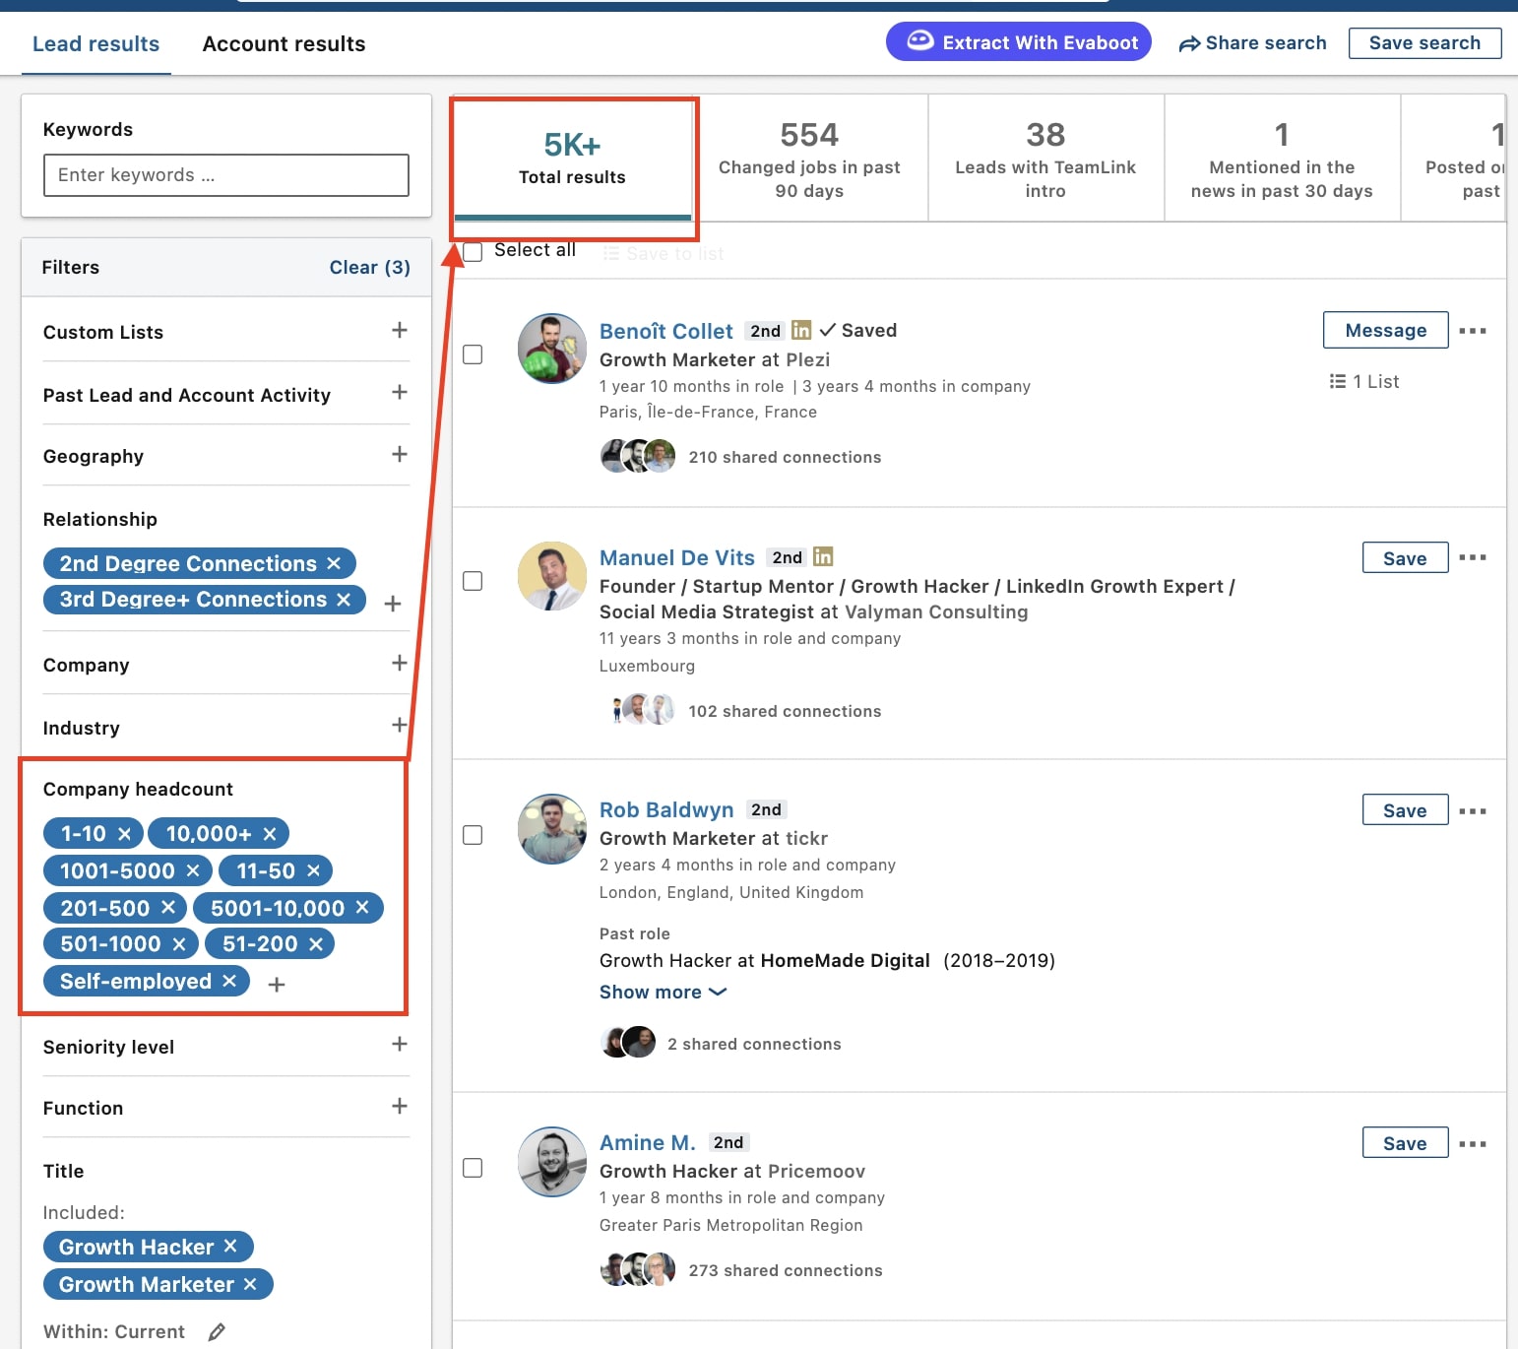The width and height of the screenshot is (1518, 1349).
Task: Select the Benoît Collet lead checkbox
Action: coord(473,354)
